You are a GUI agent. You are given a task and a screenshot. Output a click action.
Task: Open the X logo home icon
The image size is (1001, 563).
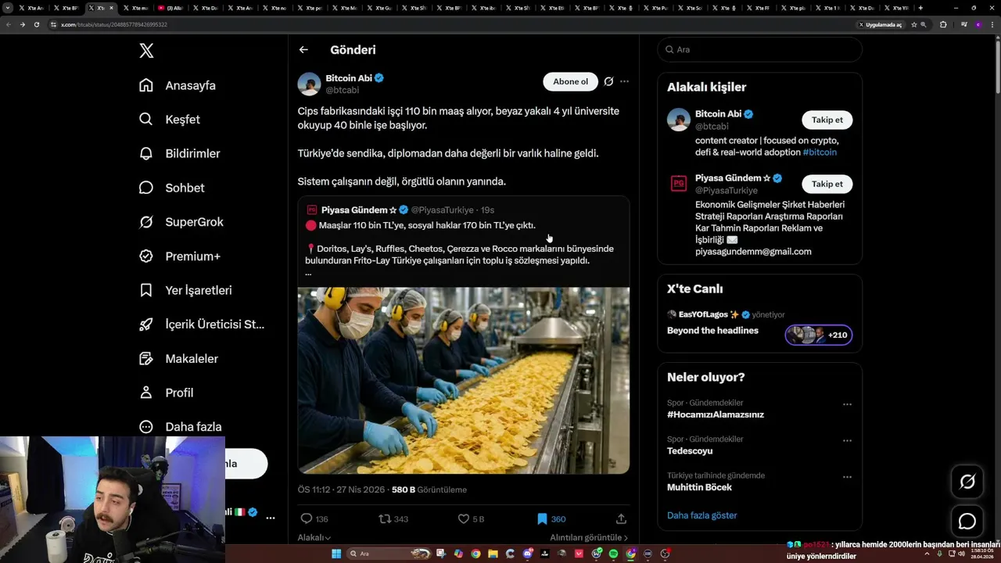point(146,51)
